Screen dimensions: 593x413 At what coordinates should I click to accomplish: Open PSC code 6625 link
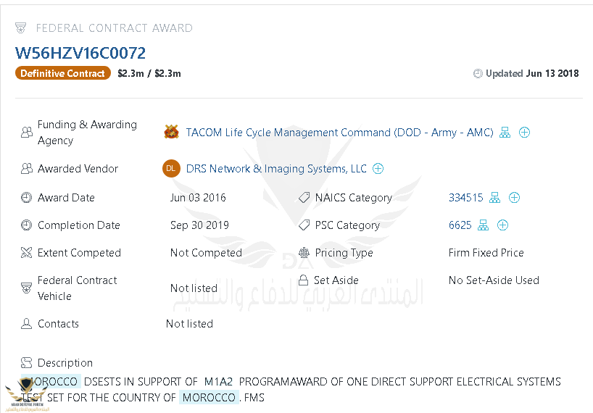tap(460, 225)
